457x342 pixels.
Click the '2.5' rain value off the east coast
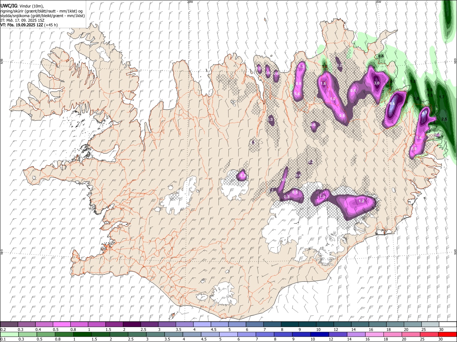[444, 119]
